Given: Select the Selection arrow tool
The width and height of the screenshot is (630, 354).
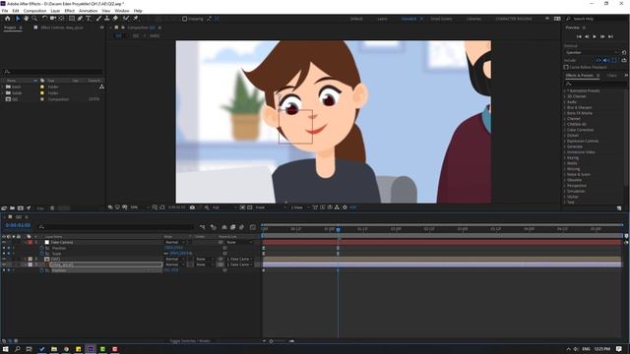Looking at the screenshot, I should tap(18, 19).
